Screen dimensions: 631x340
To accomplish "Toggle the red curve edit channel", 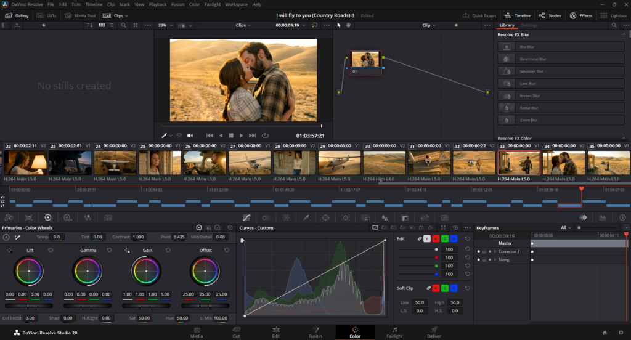I will pyautogui.click(x=436, y=238).
